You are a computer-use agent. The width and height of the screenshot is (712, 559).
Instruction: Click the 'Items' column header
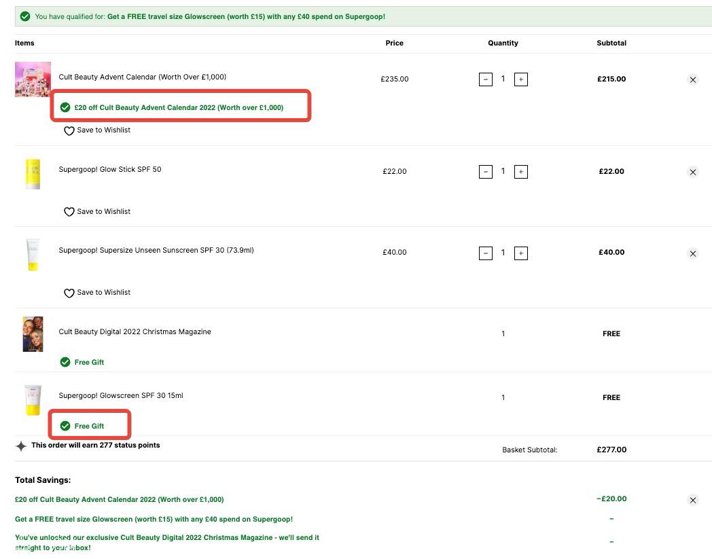[24, 43]
